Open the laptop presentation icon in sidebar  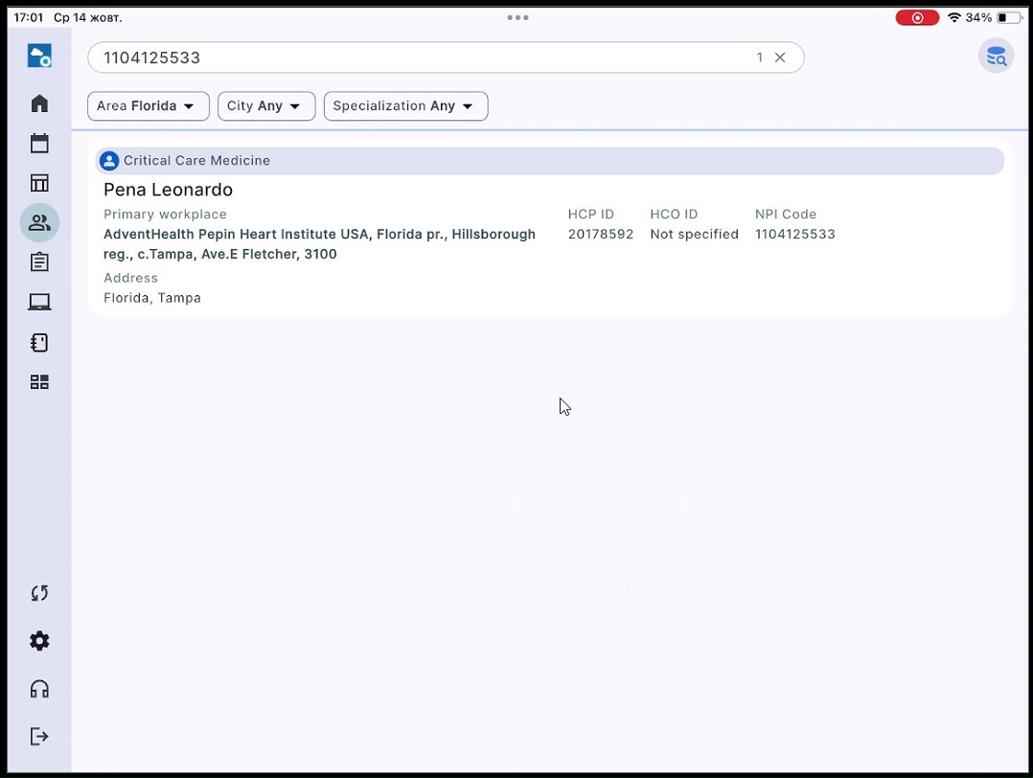39,302
